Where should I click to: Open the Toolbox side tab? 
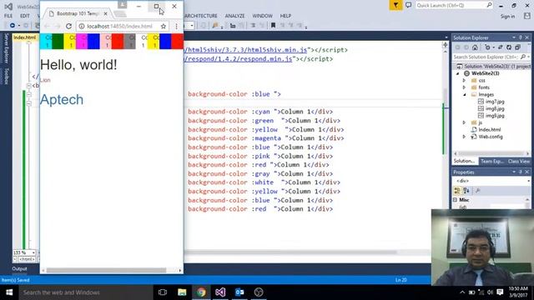pyautogui.click(x=6, y=76)
